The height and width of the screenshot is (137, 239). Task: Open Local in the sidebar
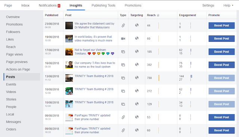coord(10,114)
